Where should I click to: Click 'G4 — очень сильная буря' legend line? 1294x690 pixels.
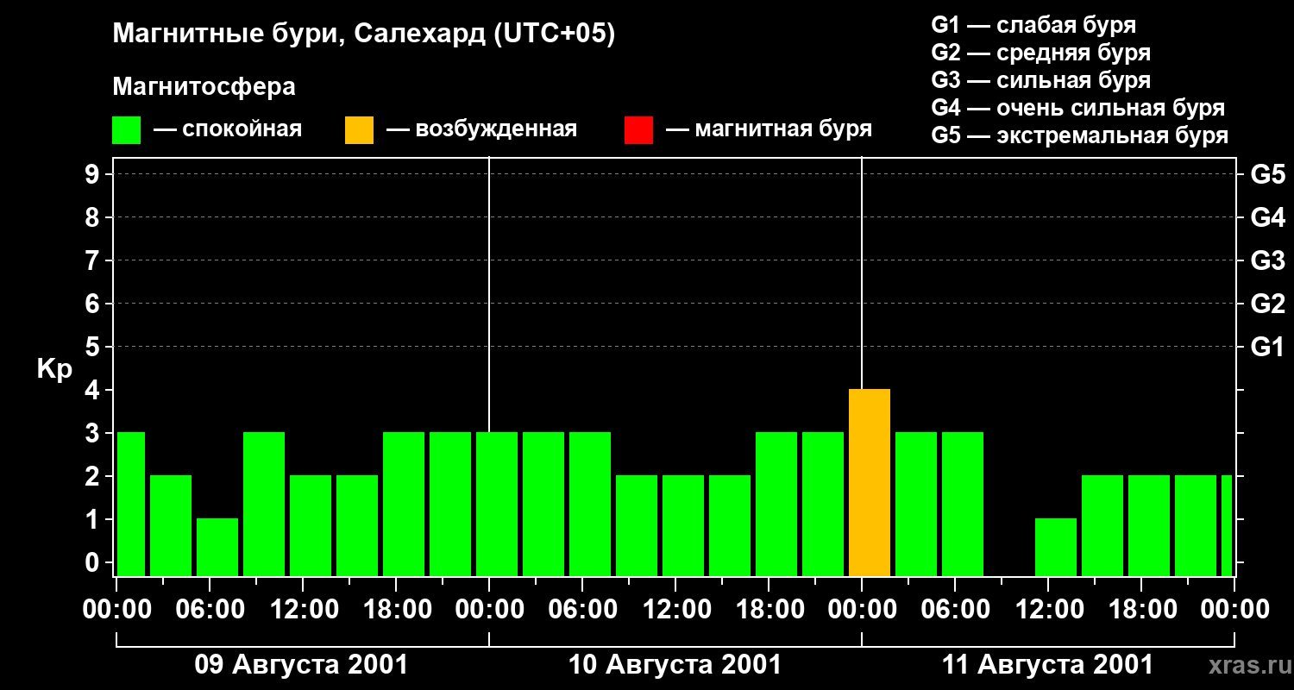pyautogui.click(x=1078, y=108)
